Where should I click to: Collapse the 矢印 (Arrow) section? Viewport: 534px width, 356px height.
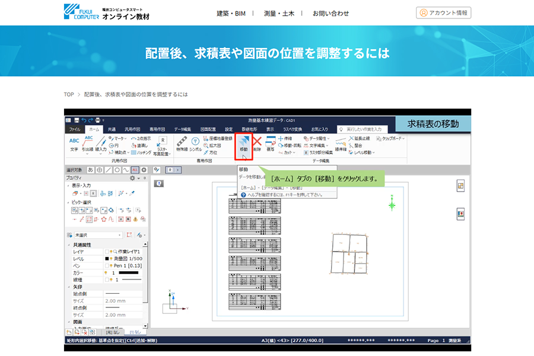pyautogui.click(x=68, y=285)
